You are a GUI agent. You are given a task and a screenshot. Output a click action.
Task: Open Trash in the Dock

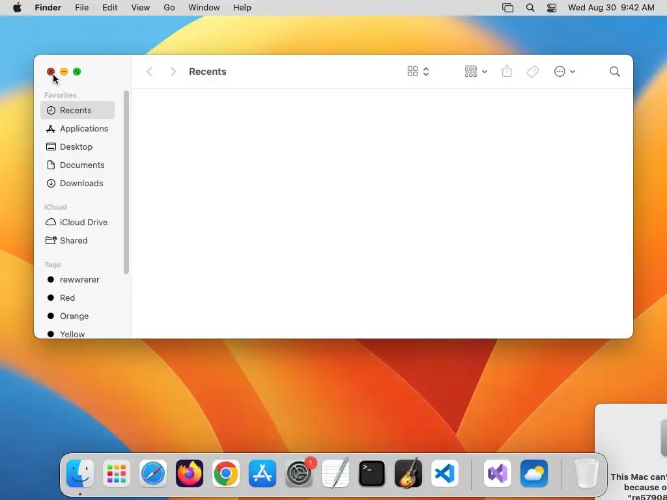(587, 473)
